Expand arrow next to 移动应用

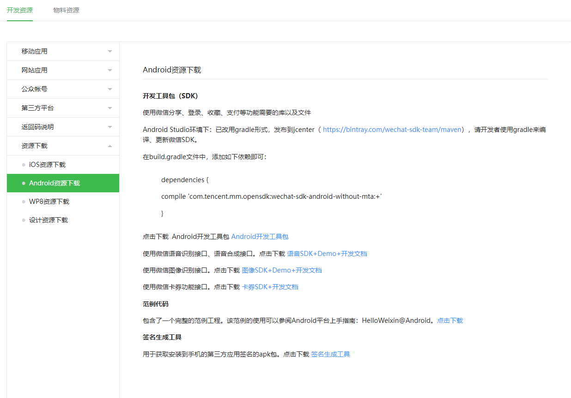pos(110,51)
